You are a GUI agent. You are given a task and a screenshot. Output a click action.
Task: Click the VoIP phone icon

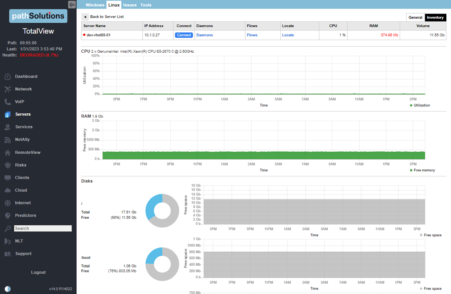coord(8,102)
